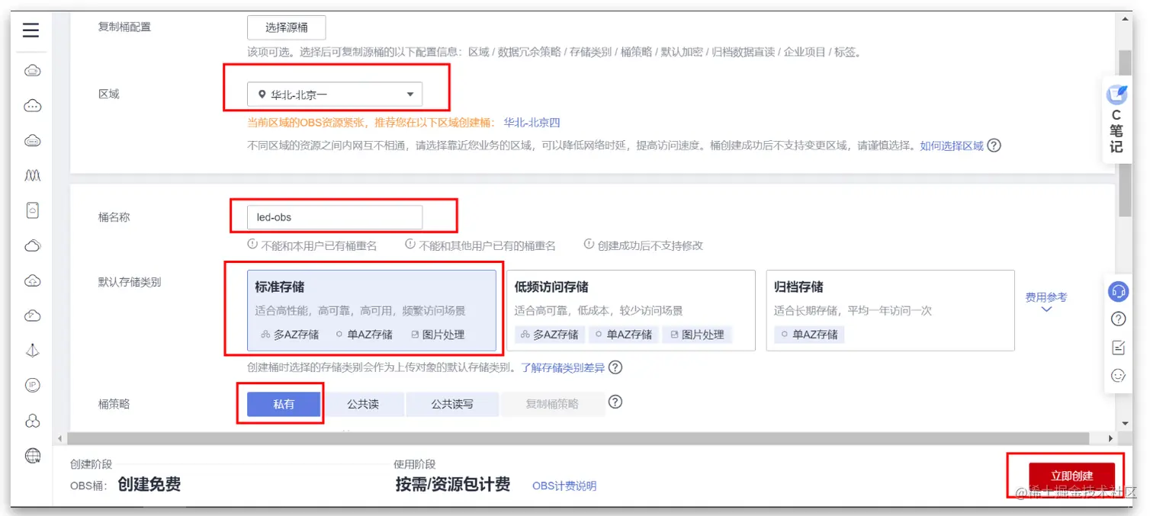1153x516 pixels.
Task: Open the hamburger navigation menu
Action: [x=29, y=29]
